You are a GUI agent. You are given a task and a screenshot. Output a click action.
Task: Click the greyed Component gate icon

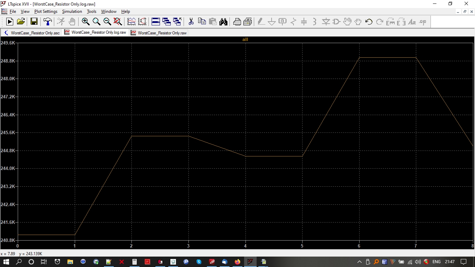coord(337,22)
